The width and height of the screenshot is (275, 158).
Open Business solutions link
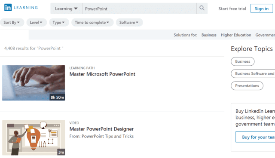(209, 35)
